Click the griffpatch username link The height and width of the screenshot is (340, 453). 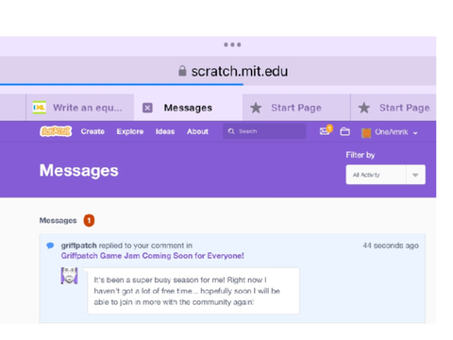[79, 246]
